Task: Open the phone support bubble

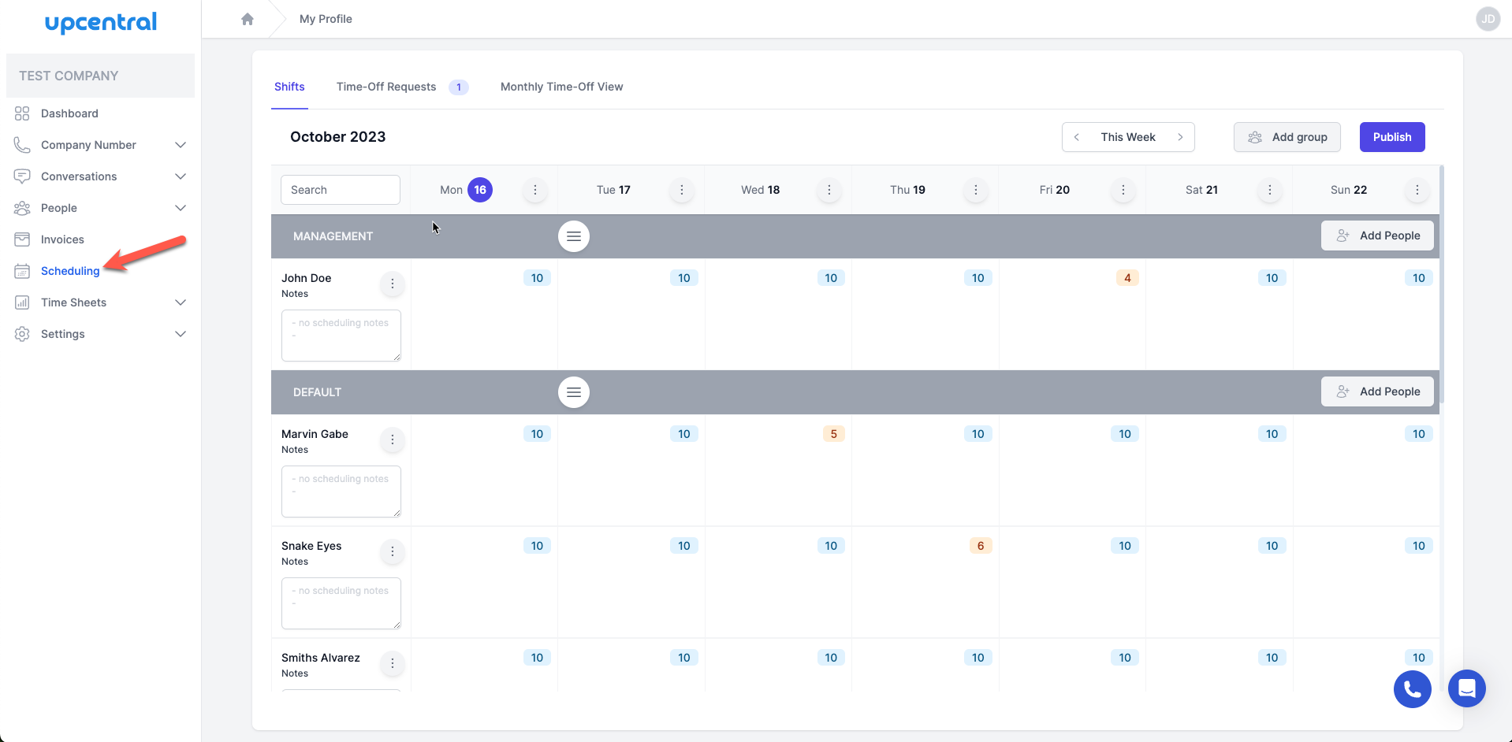Action: pos(1411,688)
